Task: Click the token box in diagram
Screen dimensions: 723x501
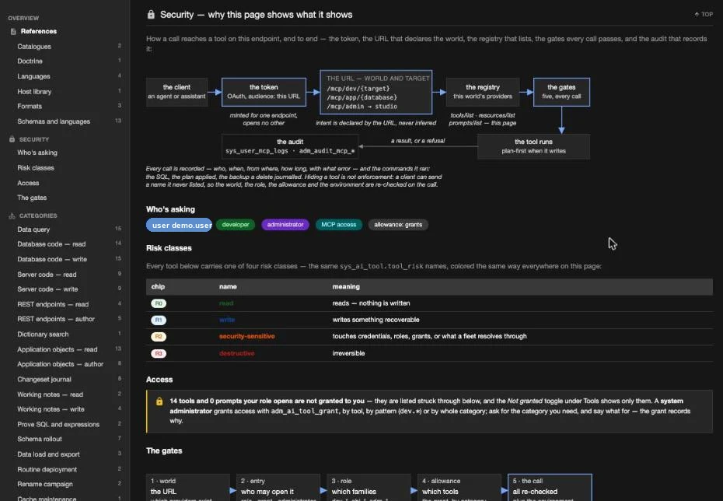Action: pos(264,92)
